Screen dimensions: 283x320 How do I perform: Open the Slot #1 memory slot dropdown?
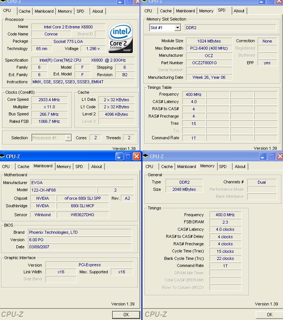tap(177, 28)
